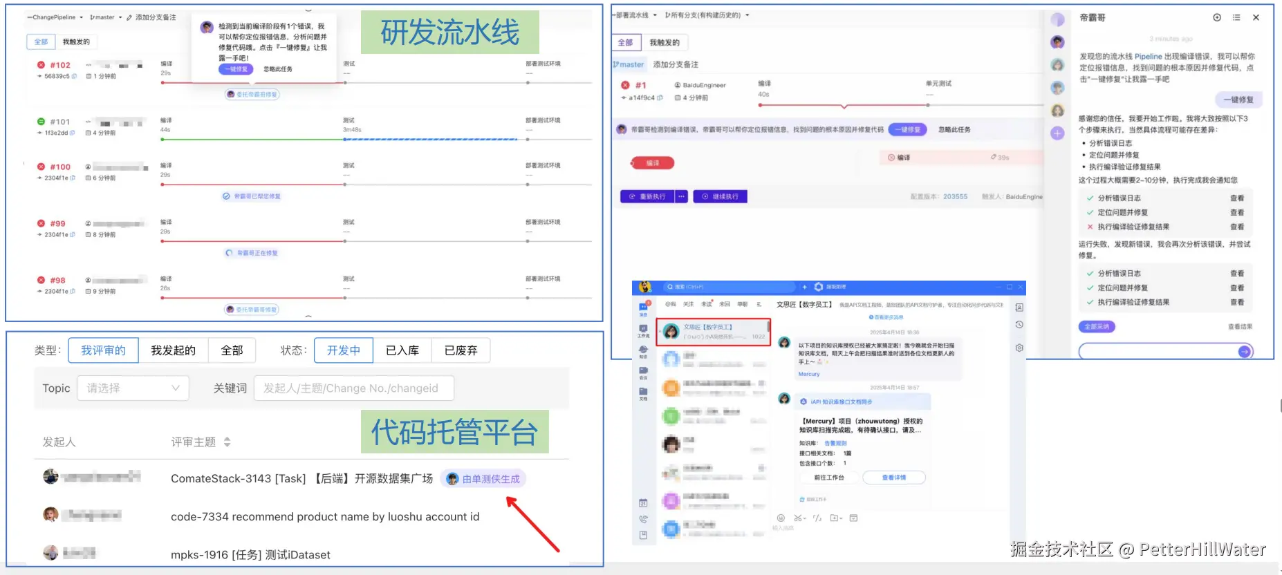
Task: Select the 全部 tab in the left pipeline panel
Action: 41,41
